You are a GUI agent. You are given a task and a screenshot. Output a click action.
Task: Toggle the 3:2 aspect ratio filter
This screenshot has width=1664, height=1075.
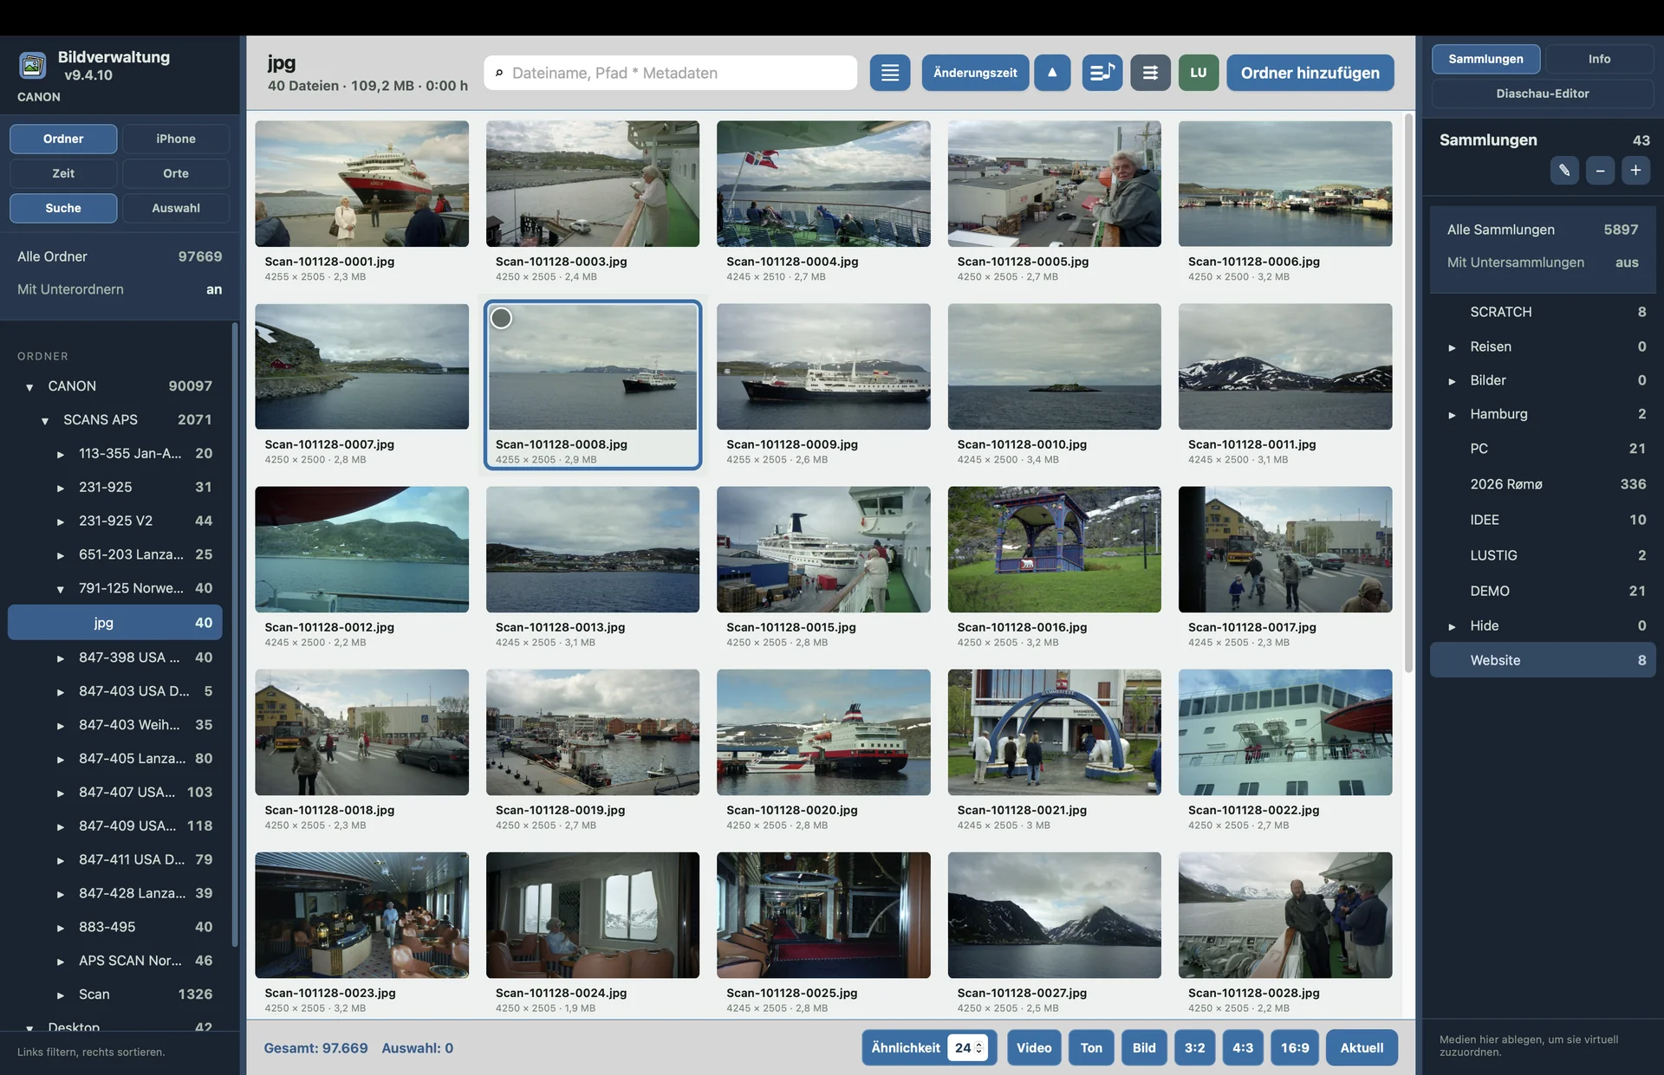point(1194,1047)
